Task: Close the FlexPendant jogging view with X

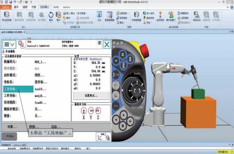Action: (x=107, y=44)
